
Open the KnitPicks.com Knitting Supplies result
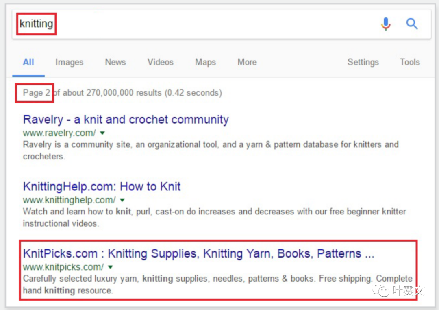coord(198,254)
